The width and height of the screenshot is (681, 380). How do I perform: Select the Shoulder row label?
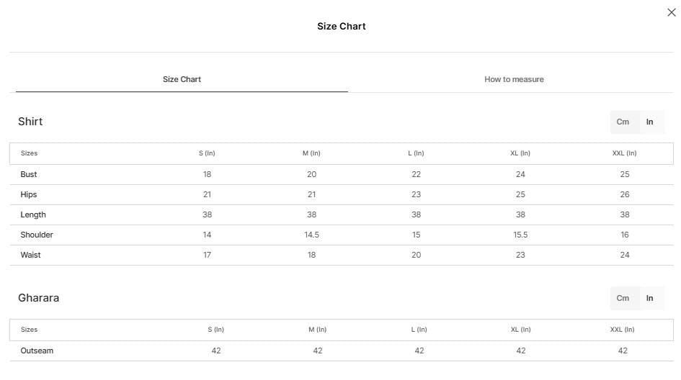[x=37, y=235]
